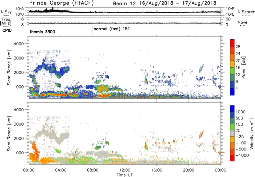Click the 28 value on the power colorbar
Viewport: 255px width, 177px height.
point(238,47)
